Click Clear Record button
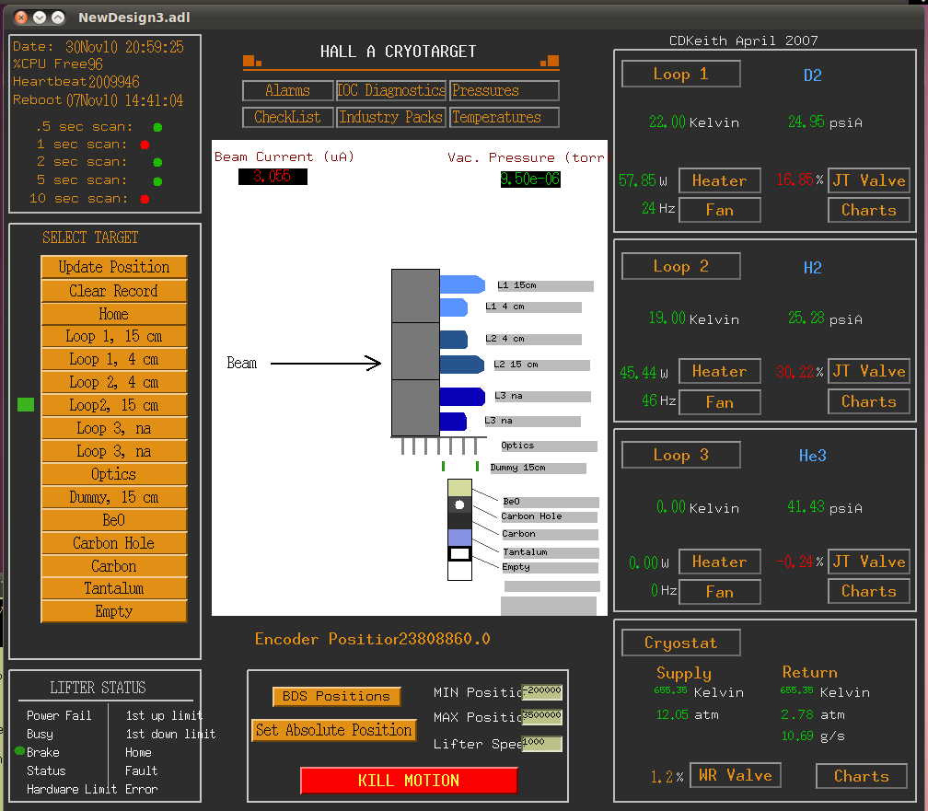 (114, 291)
